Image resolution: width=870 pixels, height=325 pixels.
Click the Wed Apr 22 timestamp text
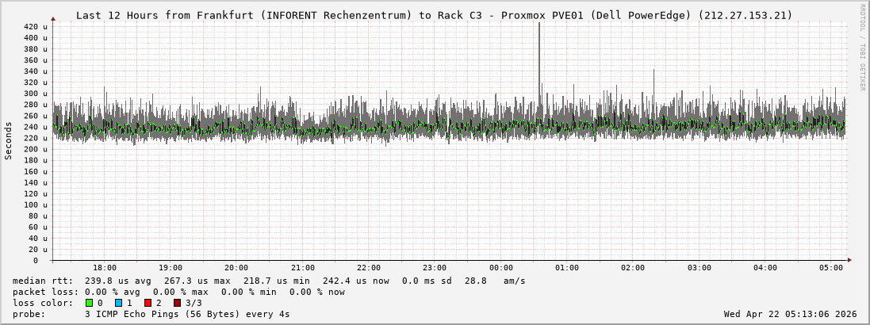(x=790, y=314)
